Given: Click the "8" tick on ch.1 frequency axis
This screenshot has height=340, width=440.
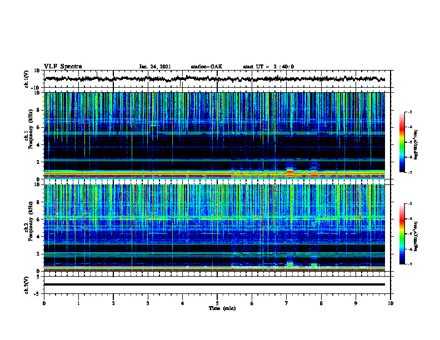Looking at the screenshot, I should pyautogui.click(x=38, y=110).
